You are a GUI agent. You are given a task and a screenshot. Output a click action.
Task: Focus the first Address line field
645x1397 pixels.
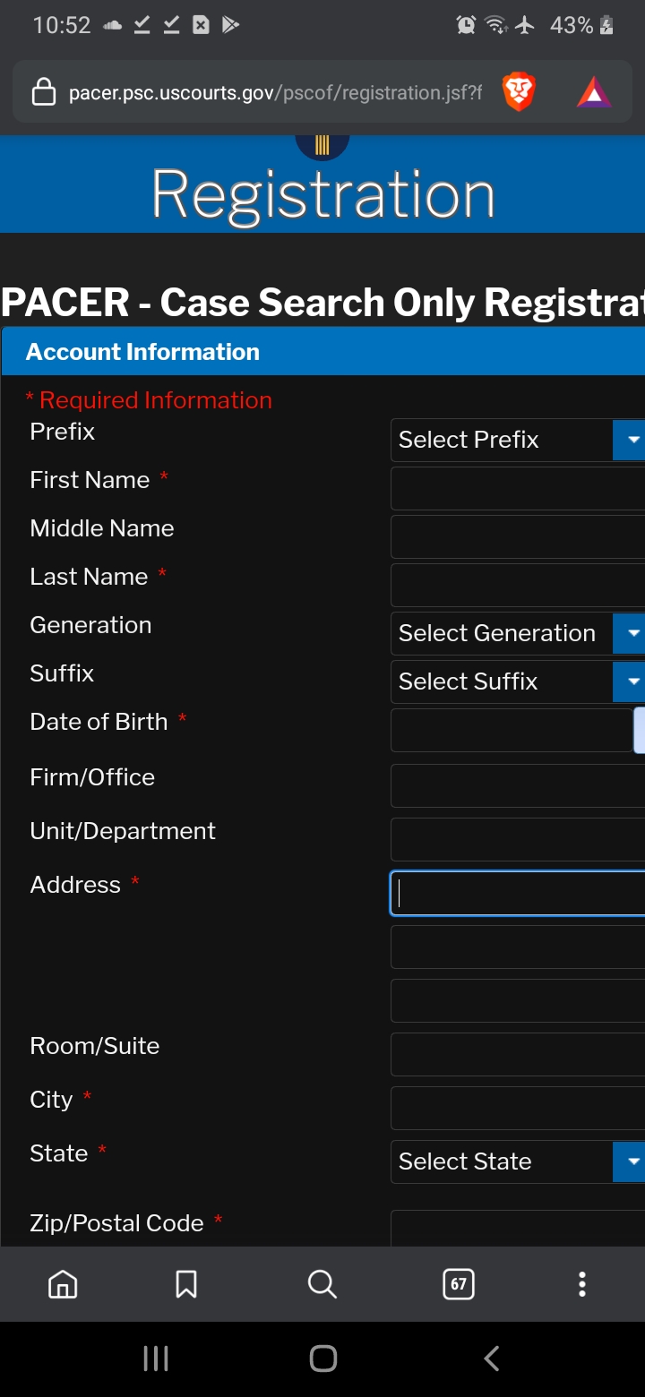coord(518,893)
